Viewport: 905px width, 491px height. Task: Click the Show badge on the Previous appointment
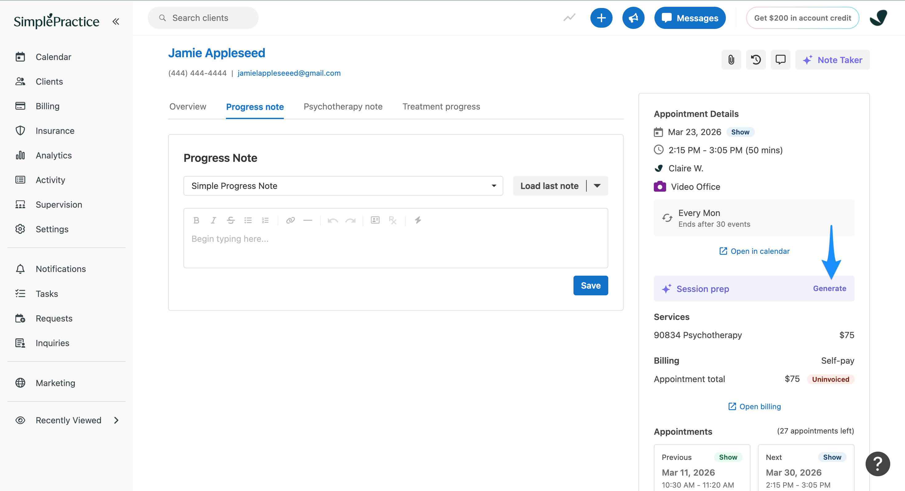point(728,457)
